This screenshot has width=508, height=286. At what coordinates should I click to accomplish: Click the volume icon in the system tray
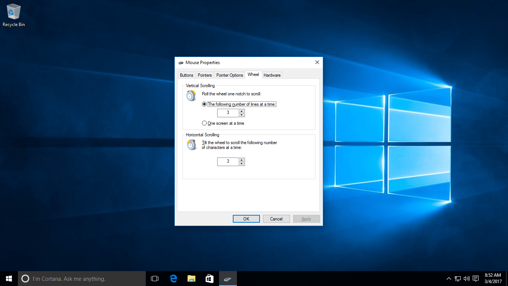point(466,278)
